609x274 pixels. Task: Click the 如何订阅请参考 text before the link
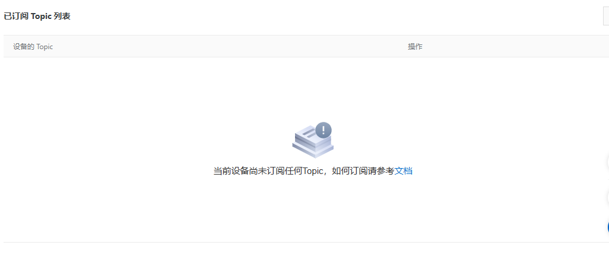[x=363, y=171]
